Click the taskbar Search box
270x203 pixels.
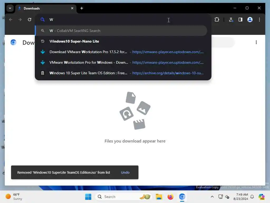click(124, 197)
